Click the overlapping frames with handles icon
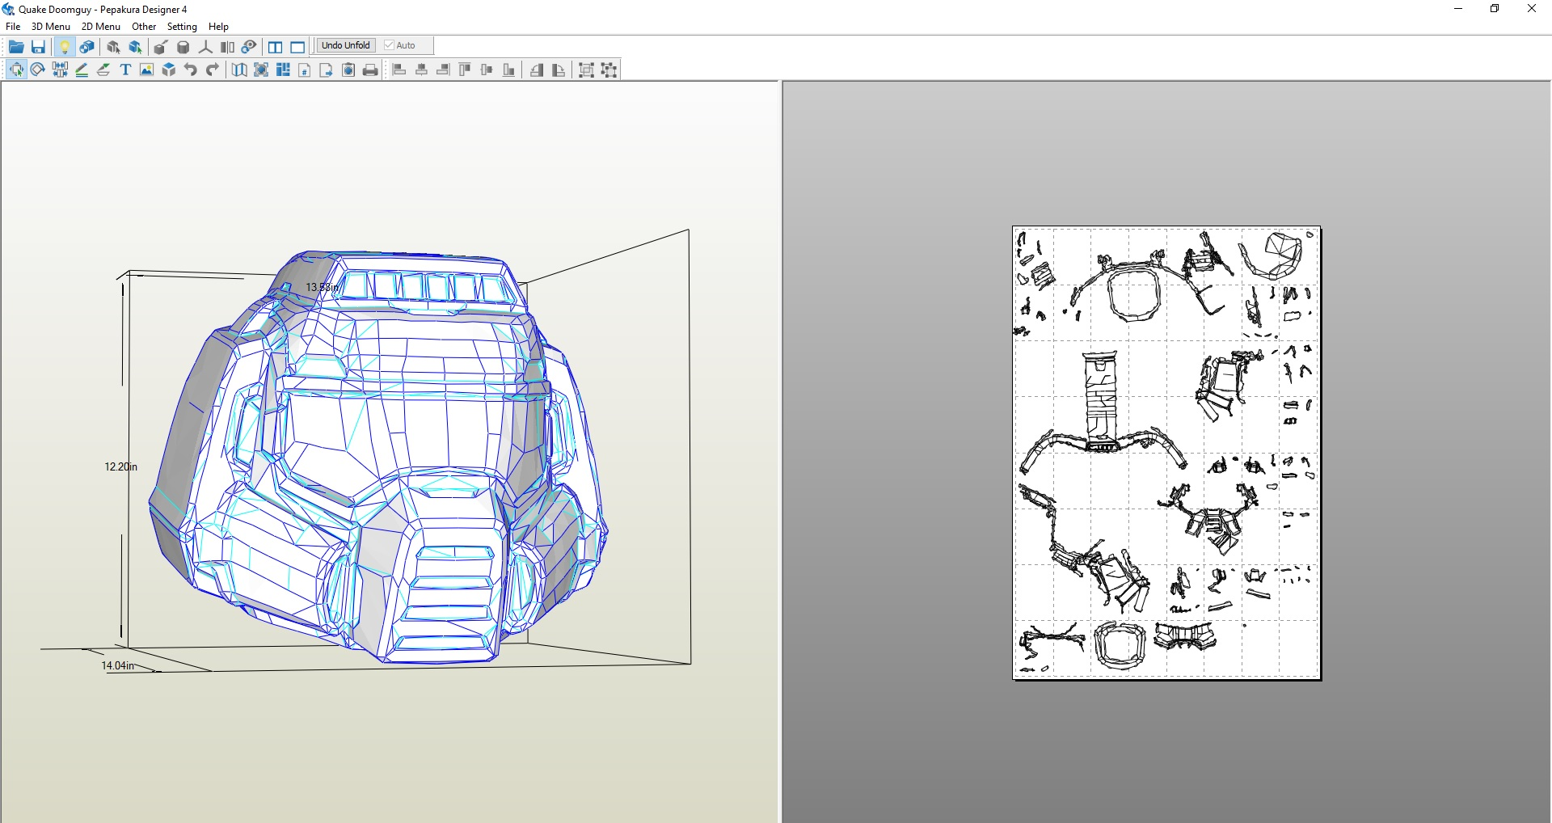 pyautogui.click(x=587, y=70)
